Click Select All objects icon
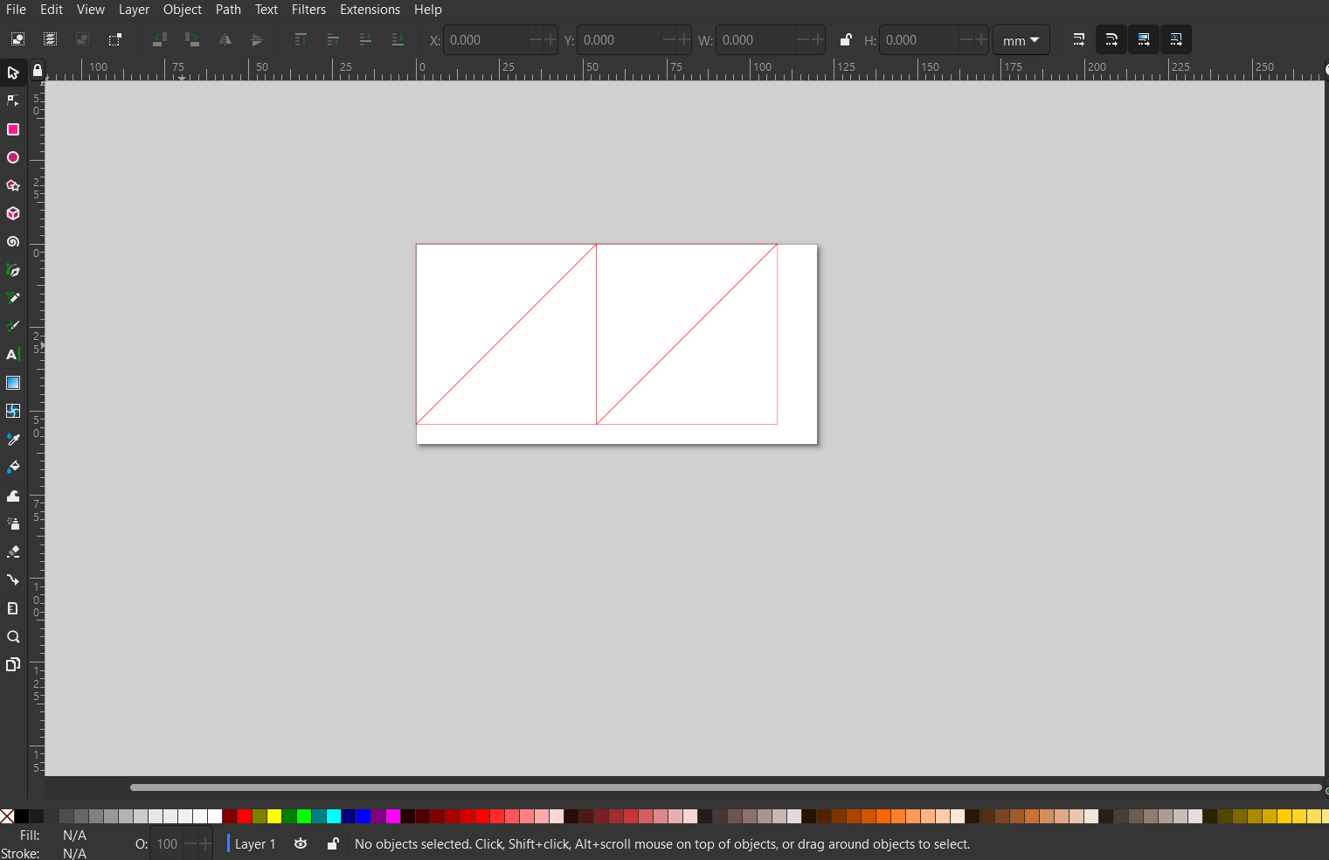Image resolution: width=1329 pixels, height=860 pixels. coord(17,39)
